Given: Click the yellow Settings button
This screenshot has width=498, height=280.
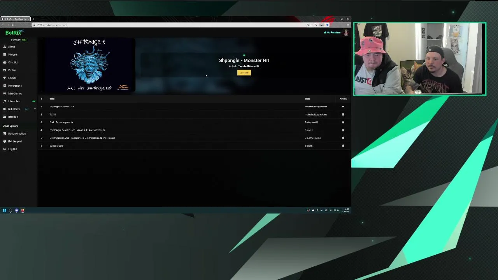Looking at the screenshot, I should click(244, 73).
